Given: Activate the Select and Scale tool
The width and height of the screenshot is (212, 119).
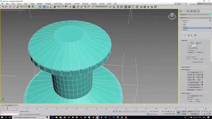Looking at the screenshot, I should pos(51,7).
